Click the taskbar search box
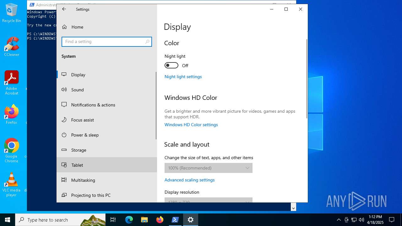This screenshot has height=226, width=402. (60, 220)
